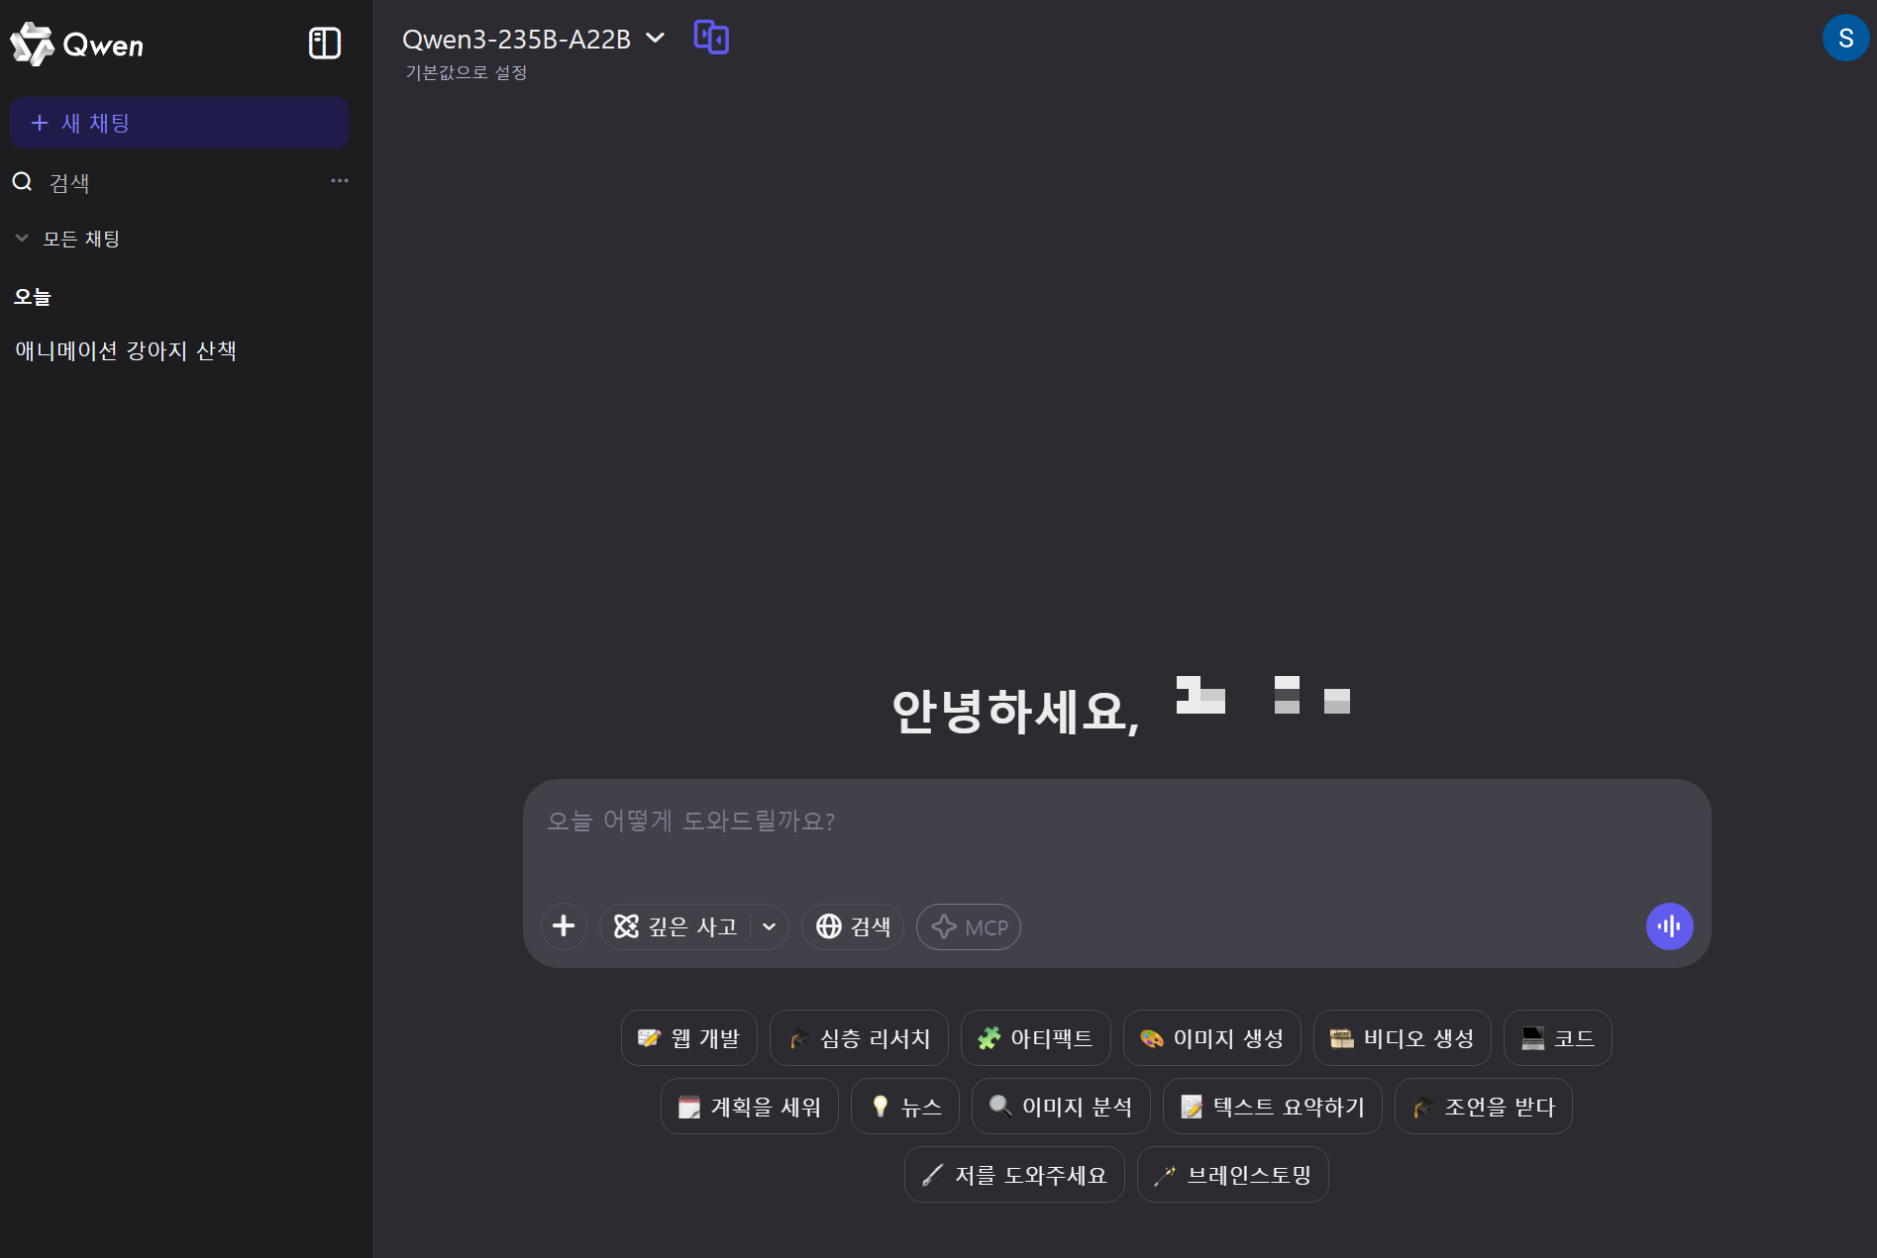Choose the 이미지 생성 suggestion chip
This screenshot has height=1258, width=1877.
[x=1212, y=1038]
